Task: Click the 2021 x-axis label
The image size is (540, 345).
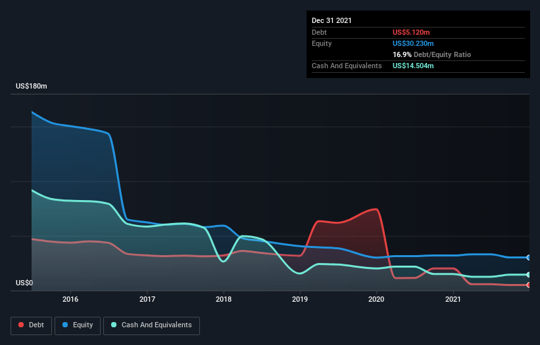Action: pos(453,299)
